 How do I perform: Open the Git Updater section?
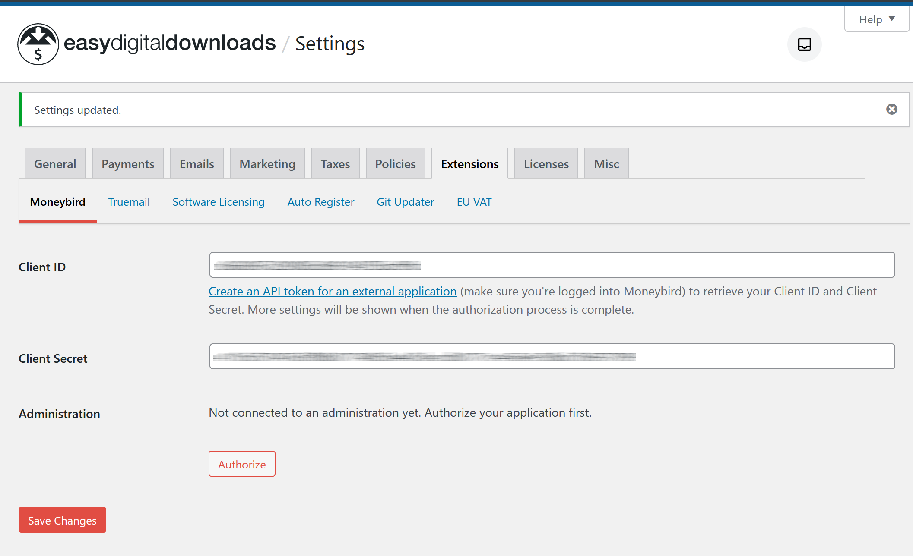406,202
